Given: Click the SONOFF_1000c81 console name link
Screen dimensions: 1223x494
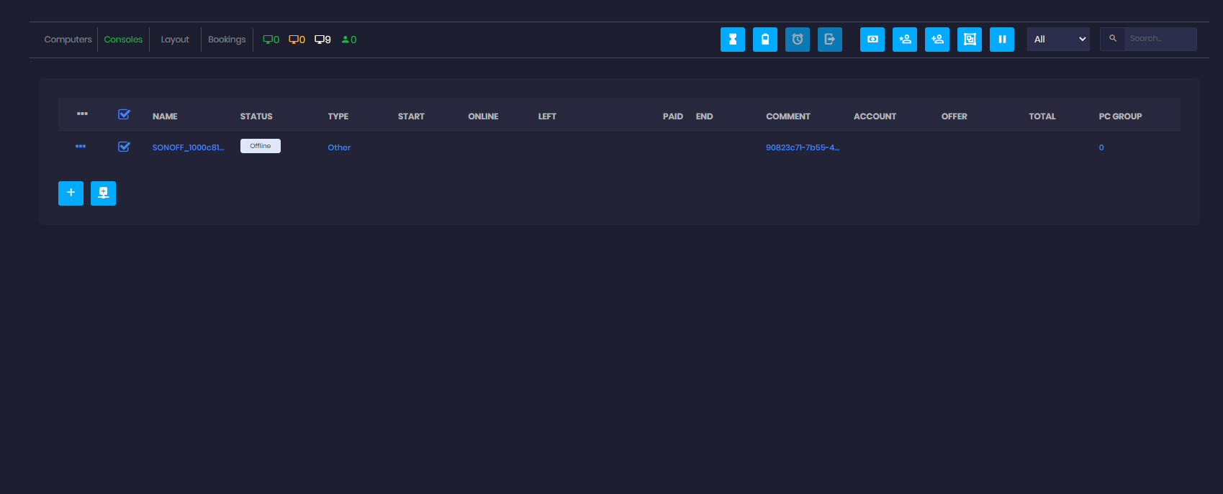Looking at the screenshot, I should pos(188,147).
